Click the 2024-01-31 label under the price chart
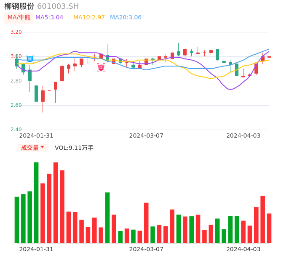 click(36, 135)
